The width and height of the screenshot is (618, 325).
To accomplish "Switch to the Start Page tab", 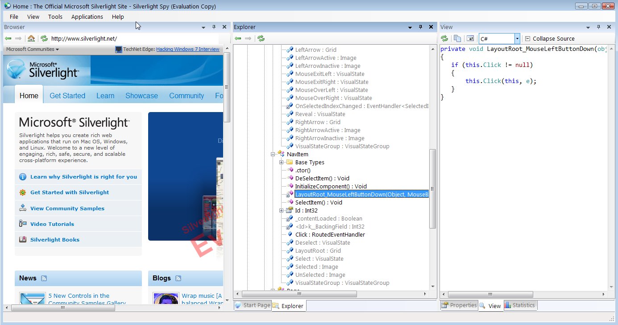I will [x=253, y=305].
